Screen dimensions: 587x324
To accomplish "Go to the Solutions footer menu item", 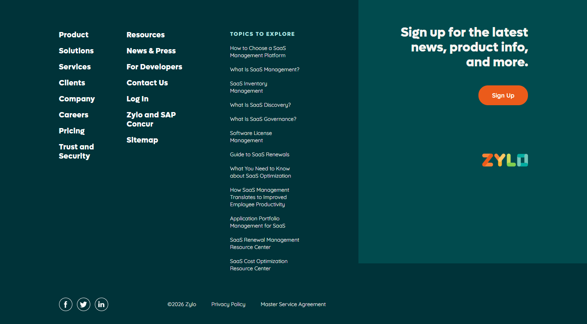I will coord(76,51).
